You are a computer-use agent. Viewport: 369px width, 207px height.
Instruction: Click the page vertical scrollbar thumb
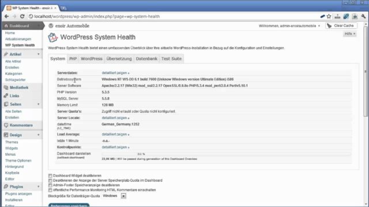click(366, 71)
